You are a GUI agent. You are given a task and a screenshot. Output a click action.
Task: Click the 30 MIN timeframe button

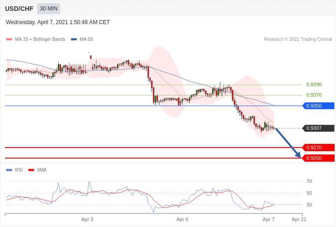click(x=49, y=8)
